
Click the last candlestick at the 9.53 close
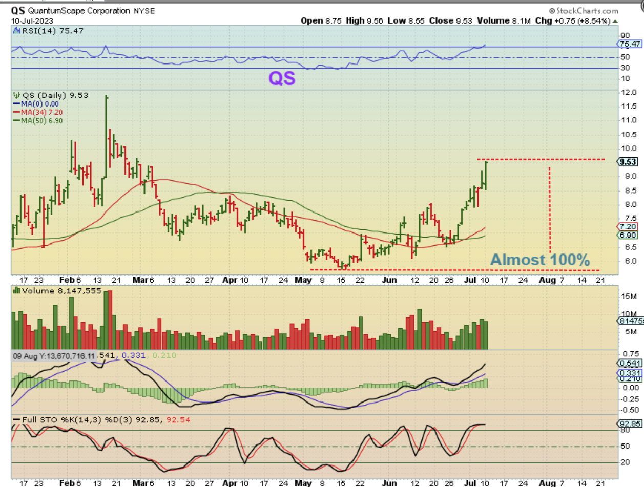pyautogui.click(x=486, y=175)
